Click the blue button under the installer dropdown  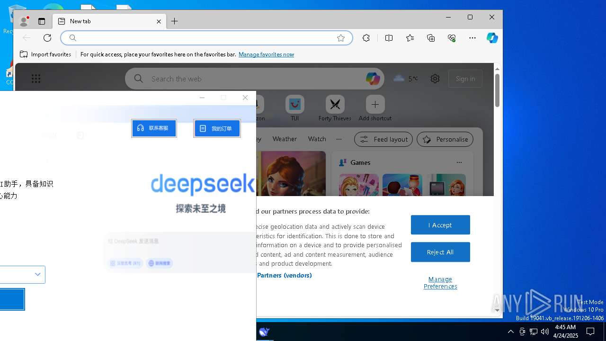(12, 299)
